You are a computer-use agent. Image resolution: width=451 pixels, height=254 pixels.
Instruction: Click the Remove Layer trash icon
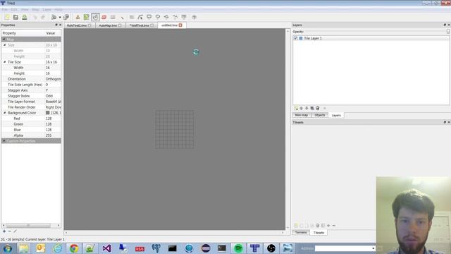[x=318, y=108]
